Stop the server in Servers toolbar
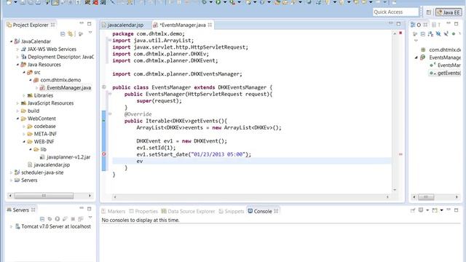Screen dimensions: 466x262 (x=73, y=219)
